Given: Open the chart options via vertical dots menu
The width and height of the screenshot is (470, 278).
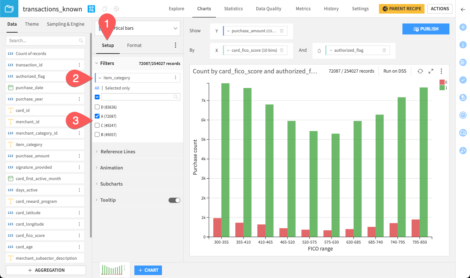Looking at the screenshot, I should point(441,71).
